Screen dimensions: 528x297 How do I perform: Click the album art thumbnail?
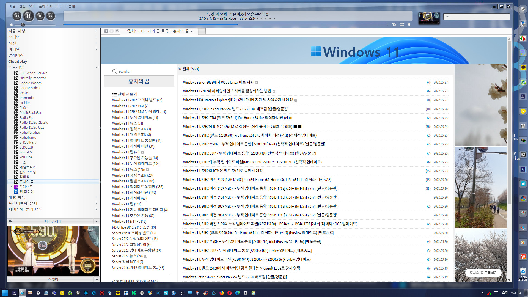pyautogui.click(x=429, y=18)
